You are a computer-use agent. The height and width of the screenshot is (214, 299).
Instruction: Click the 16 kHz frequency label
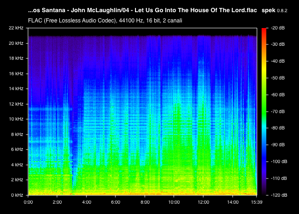16,74
